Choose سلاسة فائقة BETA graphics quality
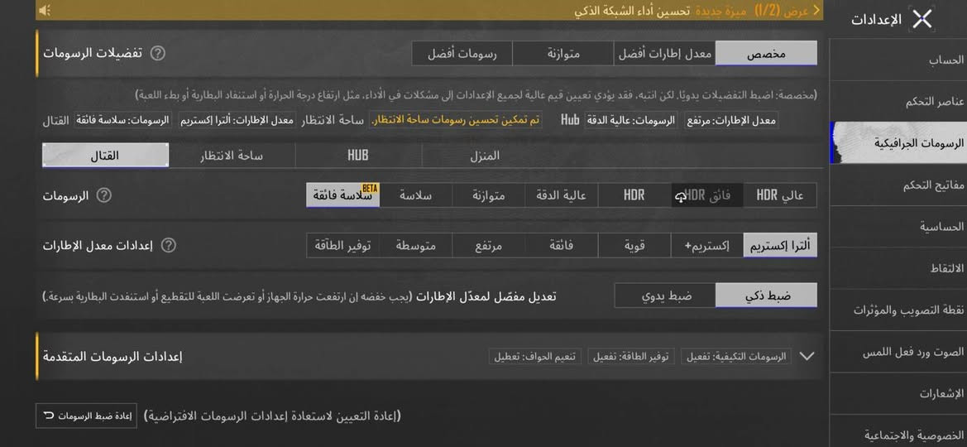The image size is (967, 447). 343,195
